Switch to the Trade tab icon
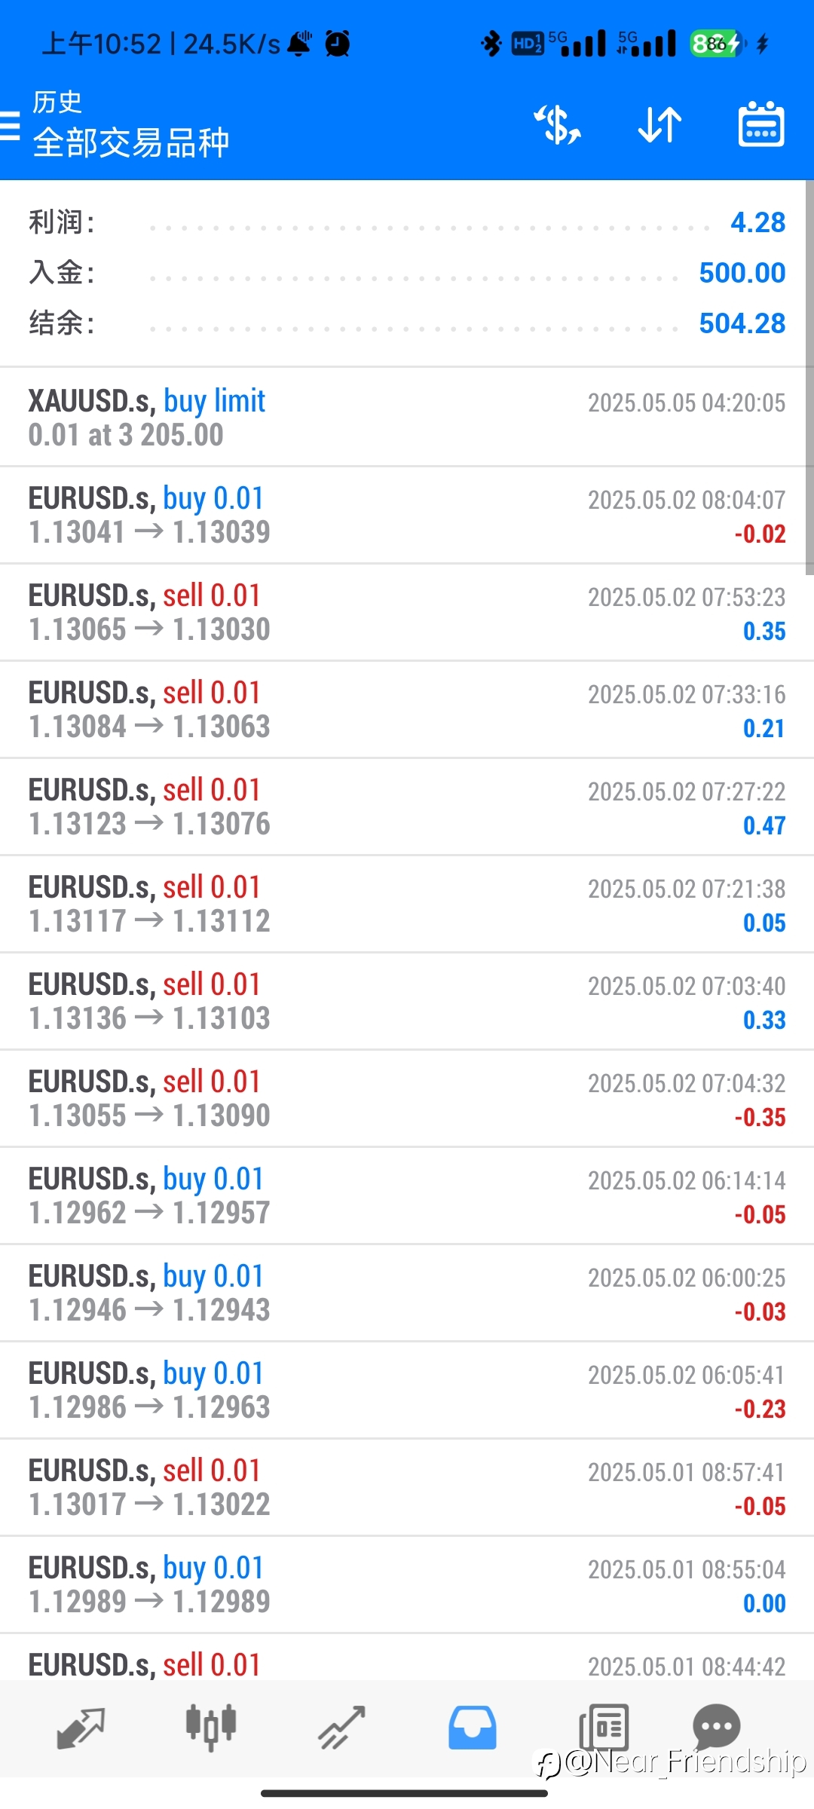The height and width of the screenshot is (1809, 814). tap(341, 1728)
